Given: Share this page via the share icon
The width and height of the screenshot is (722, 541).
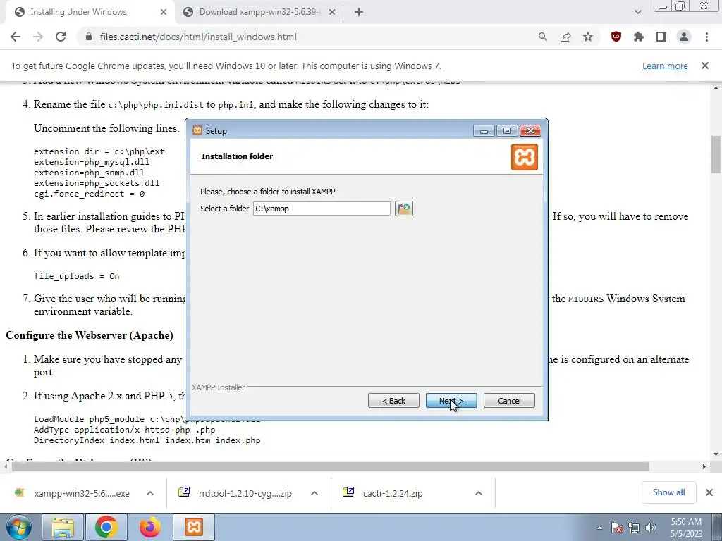Looking at the screenshot, I should (x=565, y=37).
